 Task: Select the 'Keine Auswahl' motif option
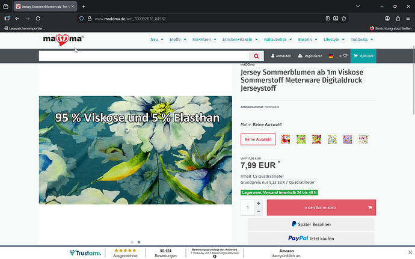tap(258, 139)
